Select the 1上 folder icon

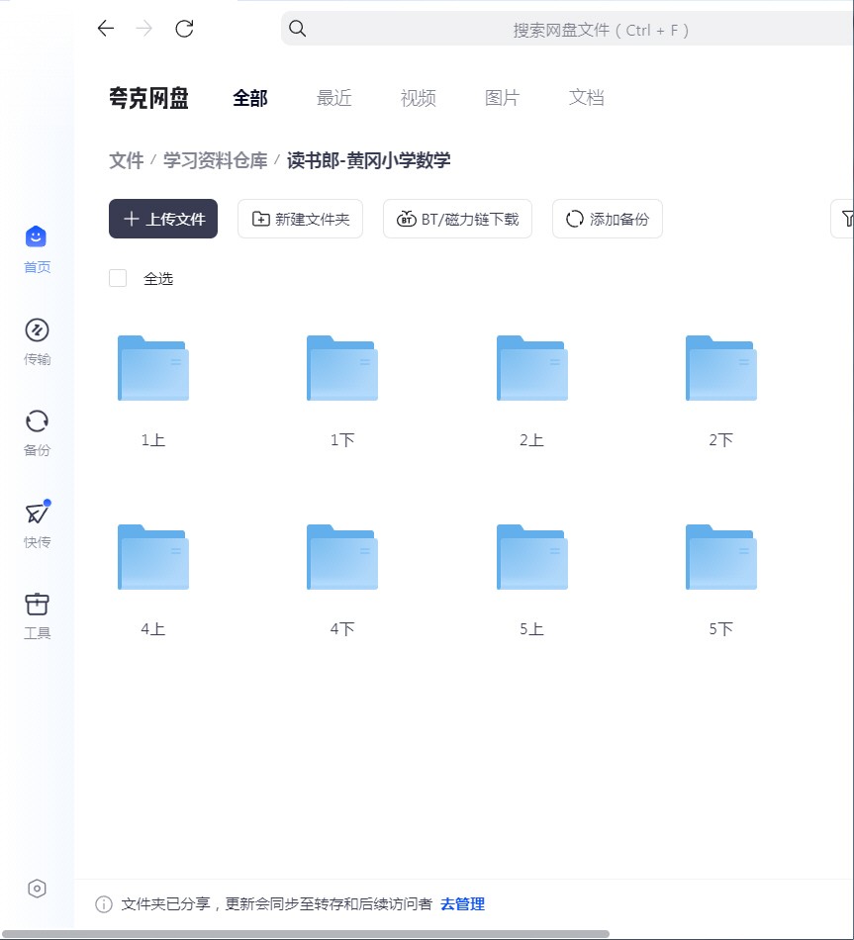coord(153,367)
